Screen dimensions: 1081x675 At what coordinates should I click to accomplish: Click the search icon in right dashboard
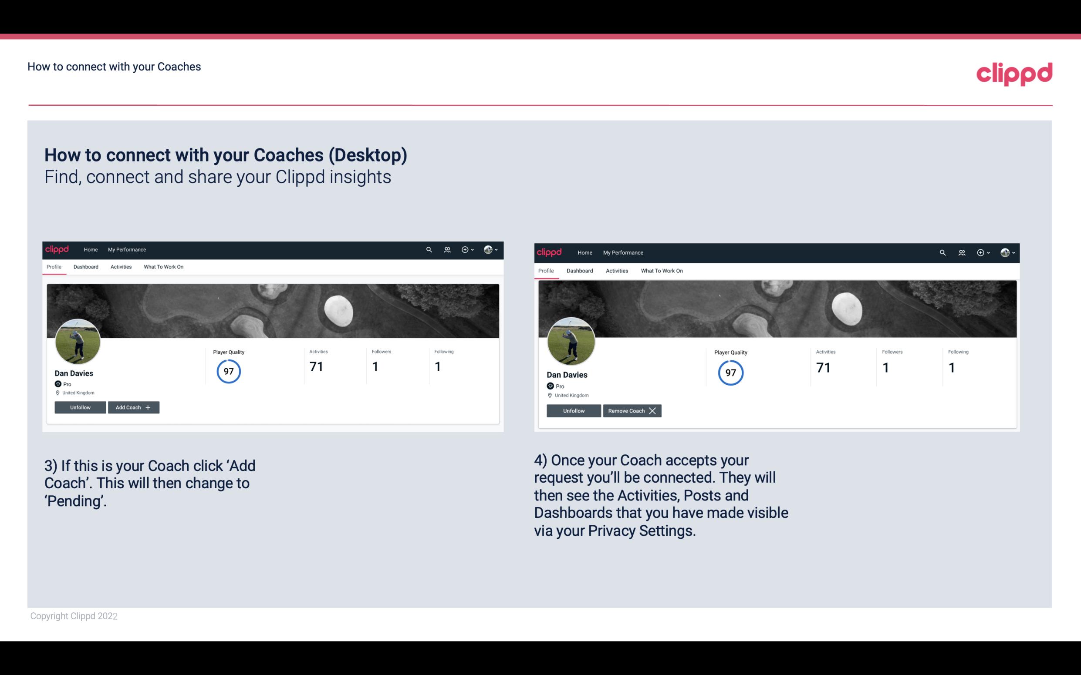[x=942, y=252]
